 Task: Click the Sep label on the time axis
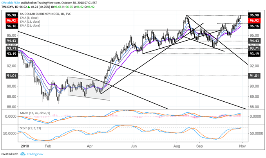[199, 146]
